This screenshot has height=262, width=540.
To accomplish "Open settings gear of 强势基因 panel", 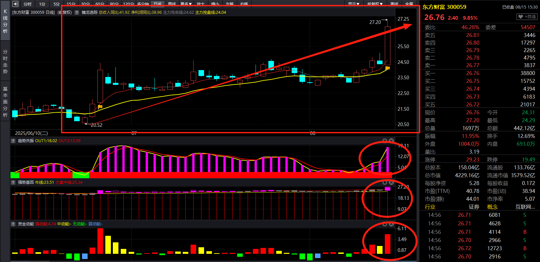I will point(385,182).
